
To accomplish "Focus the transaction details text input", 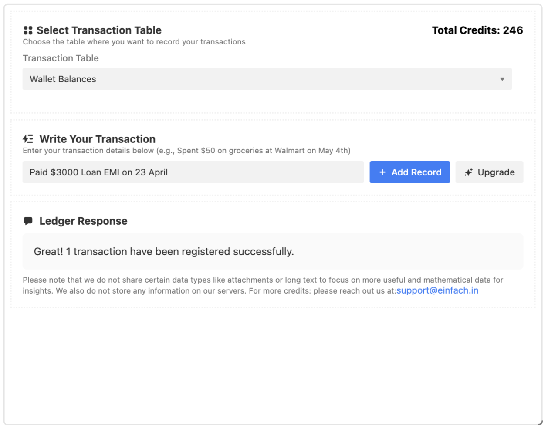I will coord(193,172).
